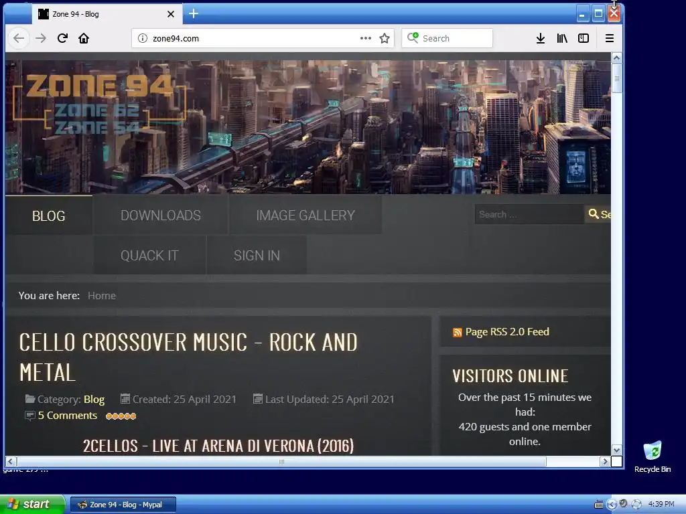686x514 pixels.
Task: Click the vertical scrollbar up arrow
Action: (616, 58)
